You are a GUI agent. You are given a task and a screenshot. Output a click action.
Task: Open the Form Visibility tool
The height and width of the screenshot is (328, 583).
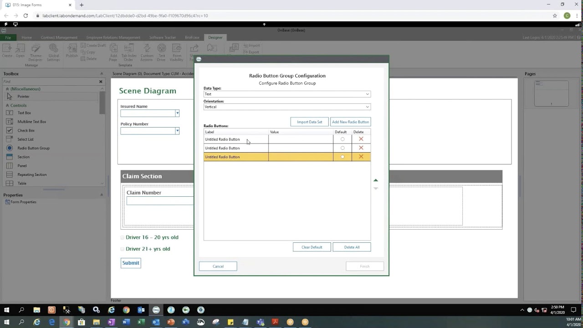tap(177, 52)
